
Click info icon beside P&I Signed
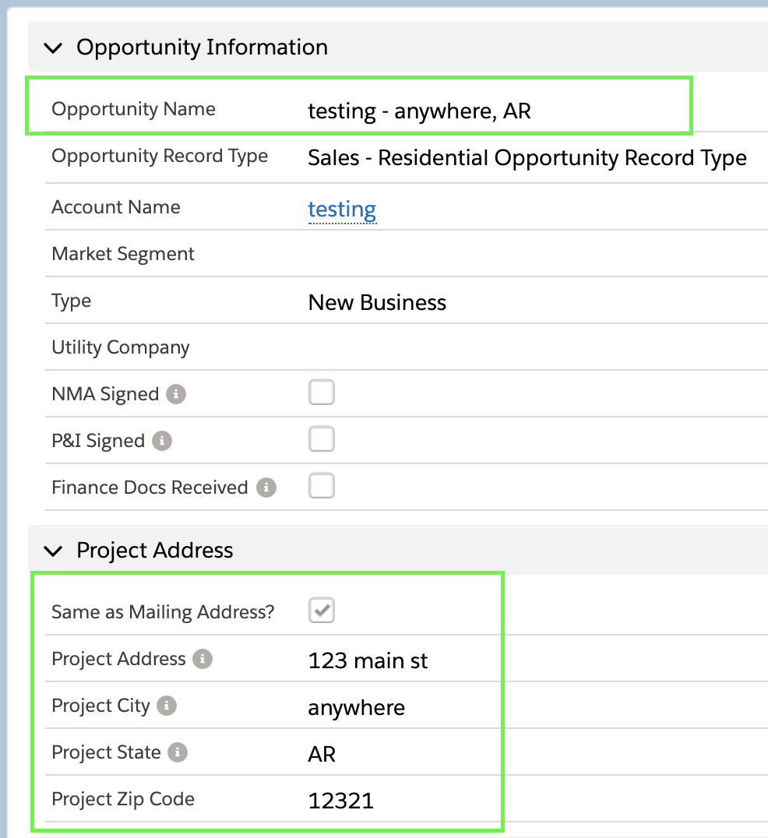click(x=161, y=441)
